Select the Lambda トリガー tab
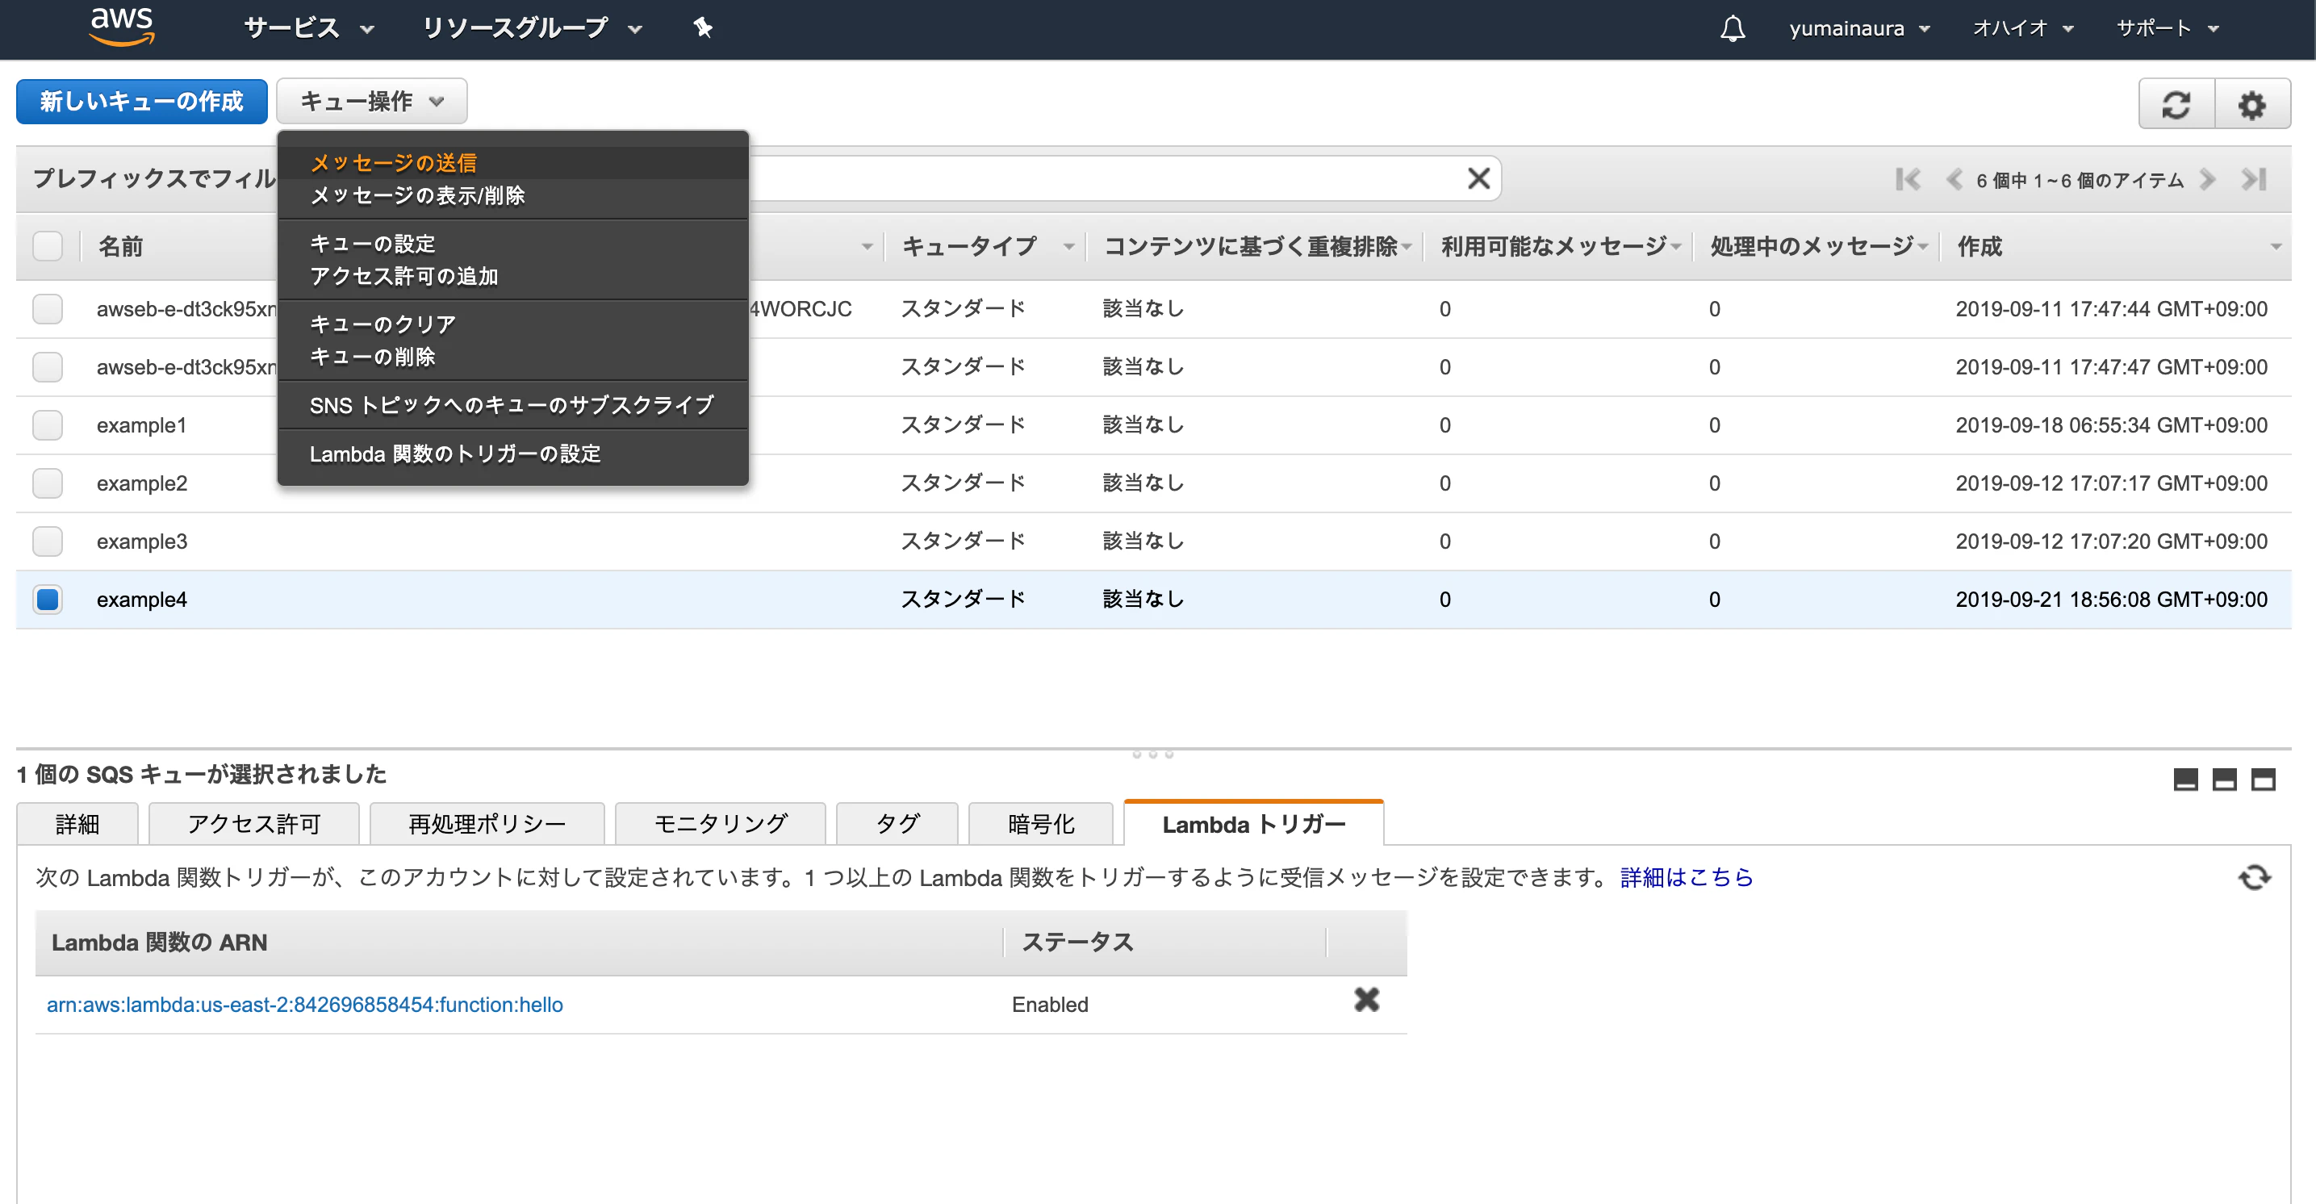Image resolution: width=2316 pixels, height=1204 pixels. pyautogui.click(x=1253, y=824)
